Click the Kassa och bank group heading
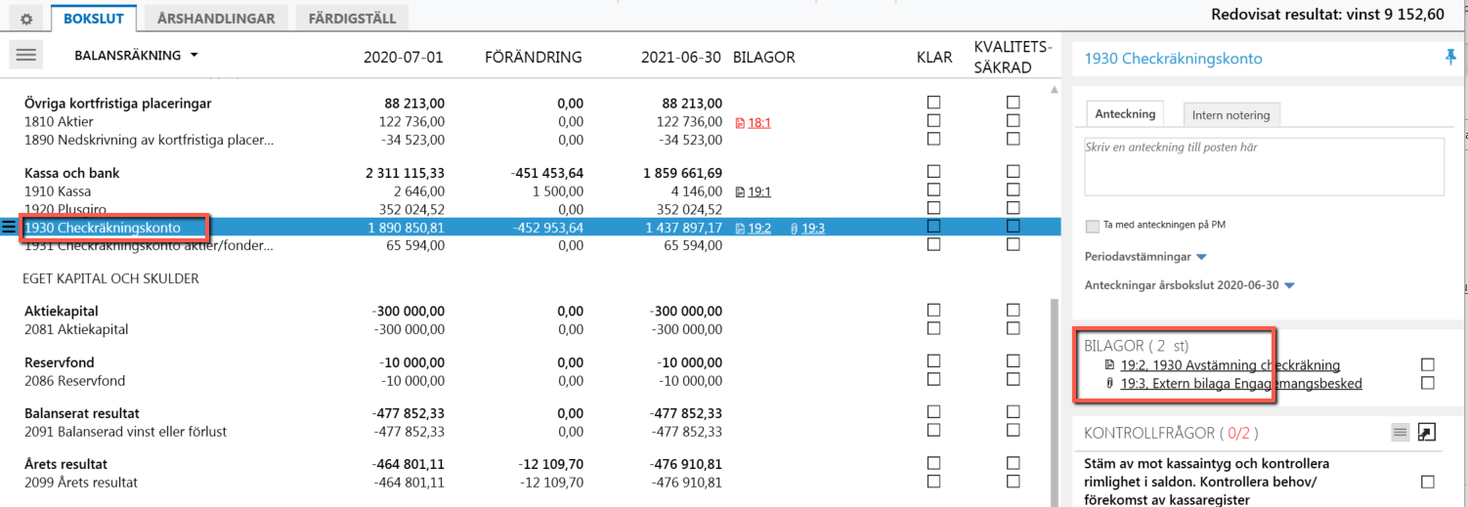Screen dimensions: 1468x507 [71, 173]
